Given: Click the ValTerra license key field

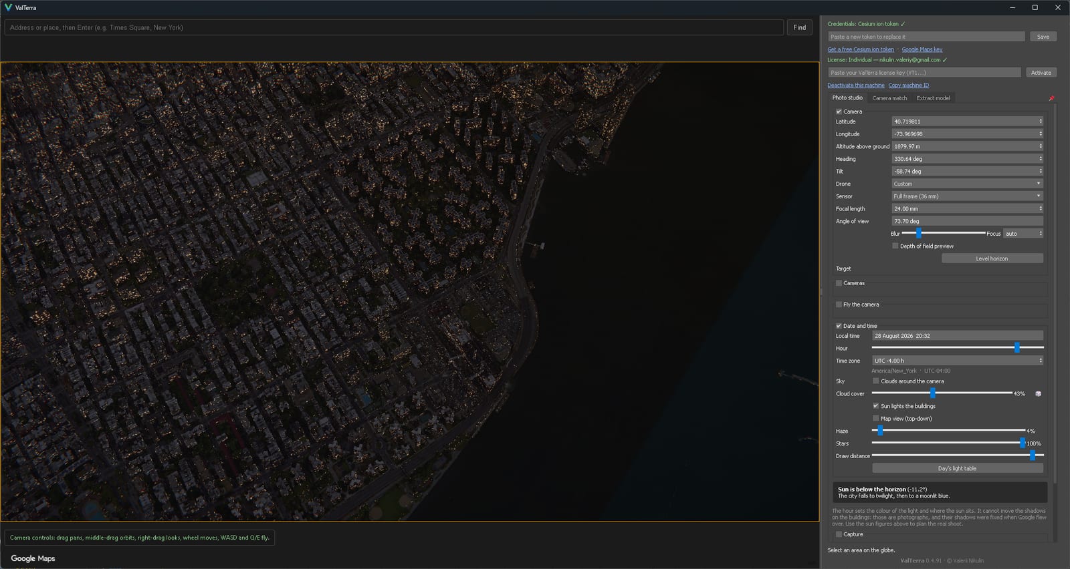Looking at the screenshot, I should click(924, 73).
